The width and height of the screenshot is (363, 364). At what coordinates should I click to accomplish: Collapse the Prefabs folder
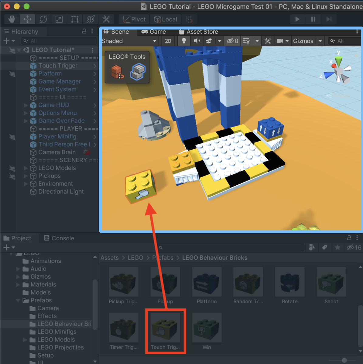[18, 300]
